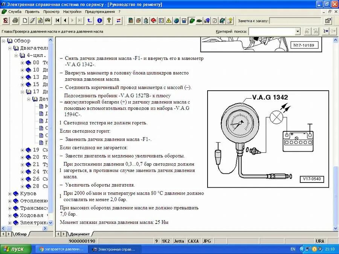Click the blue 't..' toolbar icon
Image resolution: width=339 pixels, height=254 pixels.
[x=90, y=21]
